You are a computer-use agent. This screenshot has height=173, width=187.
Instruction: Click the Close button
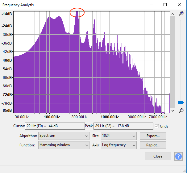point(158,156)
